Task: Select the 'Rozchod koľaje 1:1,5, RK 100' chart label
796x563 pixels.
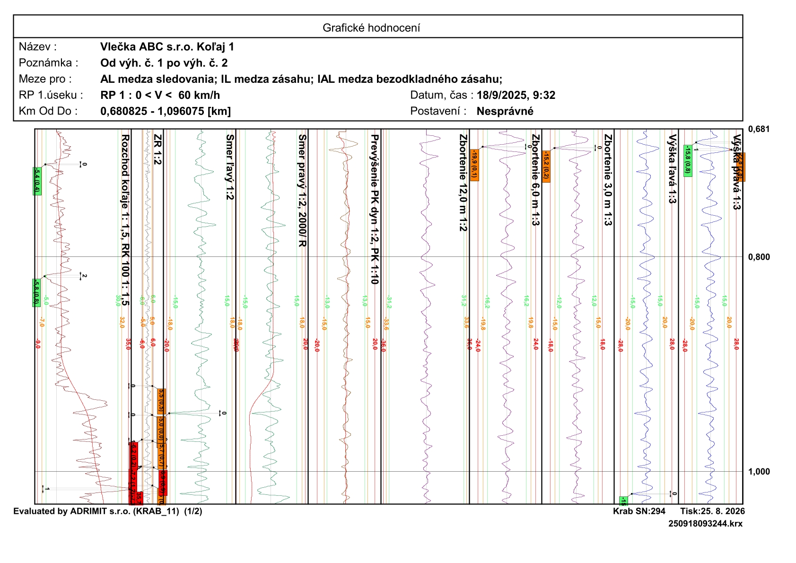Action: pyautogui.click(x=125, y=220)
